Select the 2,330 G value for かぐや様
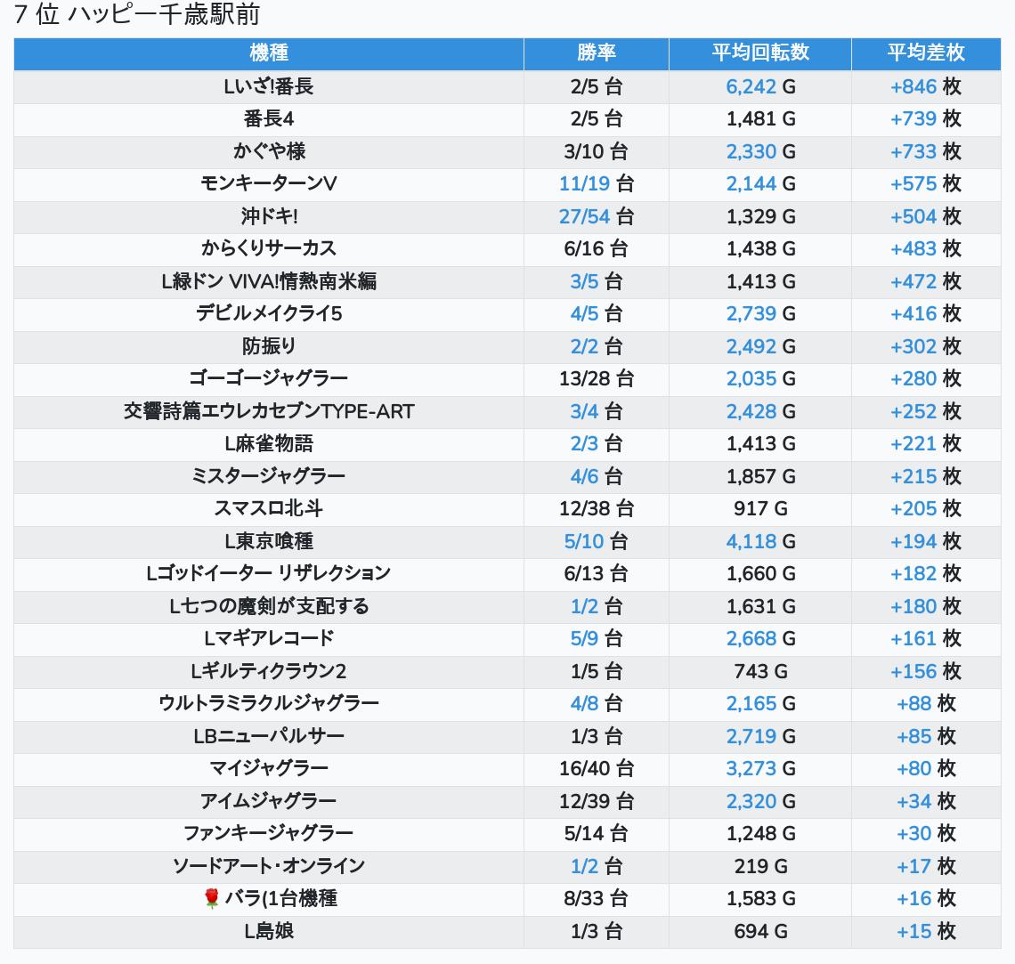 (760, 151)
